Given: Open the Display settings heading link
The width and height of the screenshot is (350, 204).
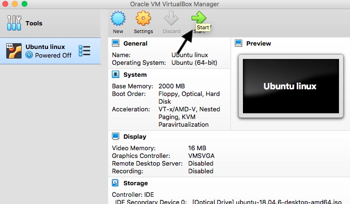Looking at the screenshot, I should coord(135,137).
